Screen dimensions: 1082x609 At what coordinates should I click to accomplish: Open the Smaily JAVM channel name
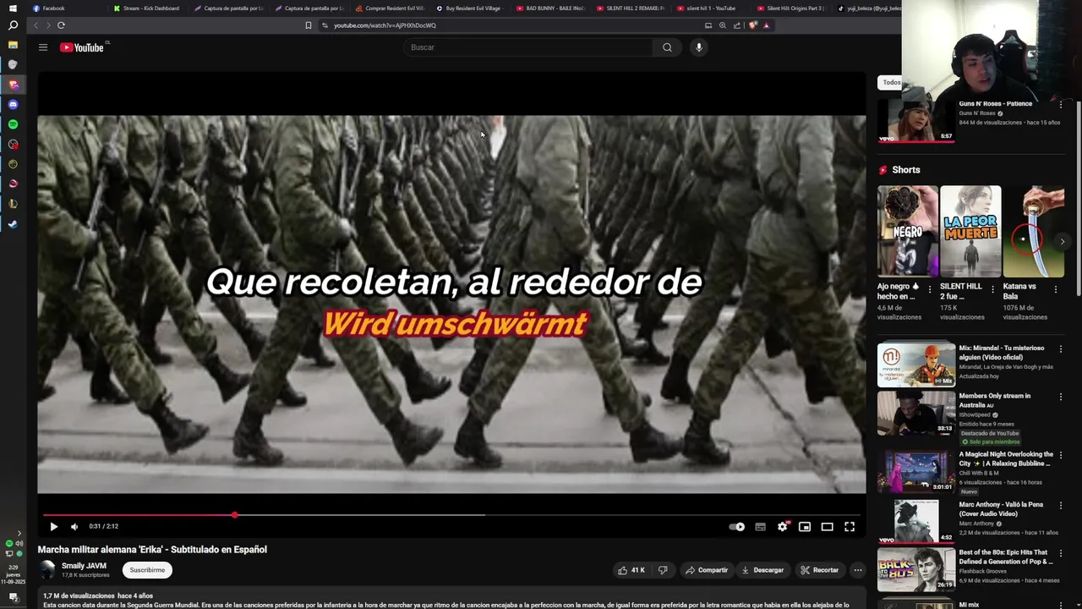pos(84,566)
